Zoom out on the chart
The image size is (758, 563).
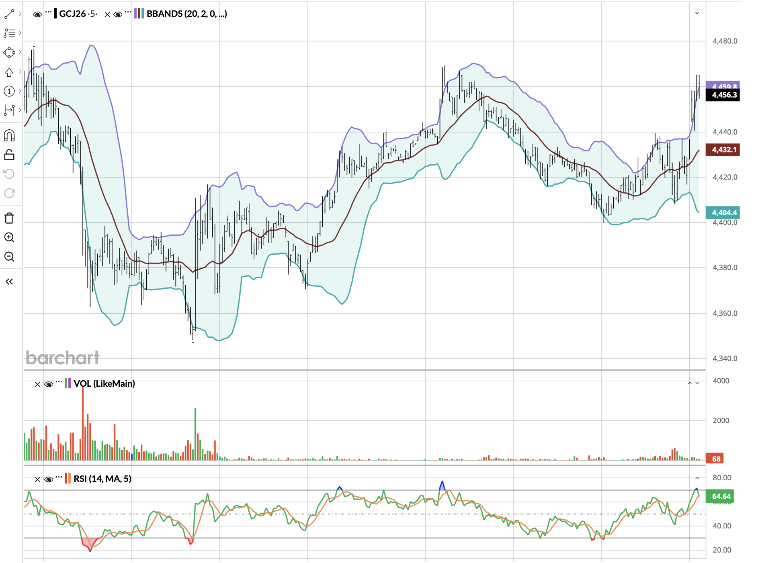(9, 257)
